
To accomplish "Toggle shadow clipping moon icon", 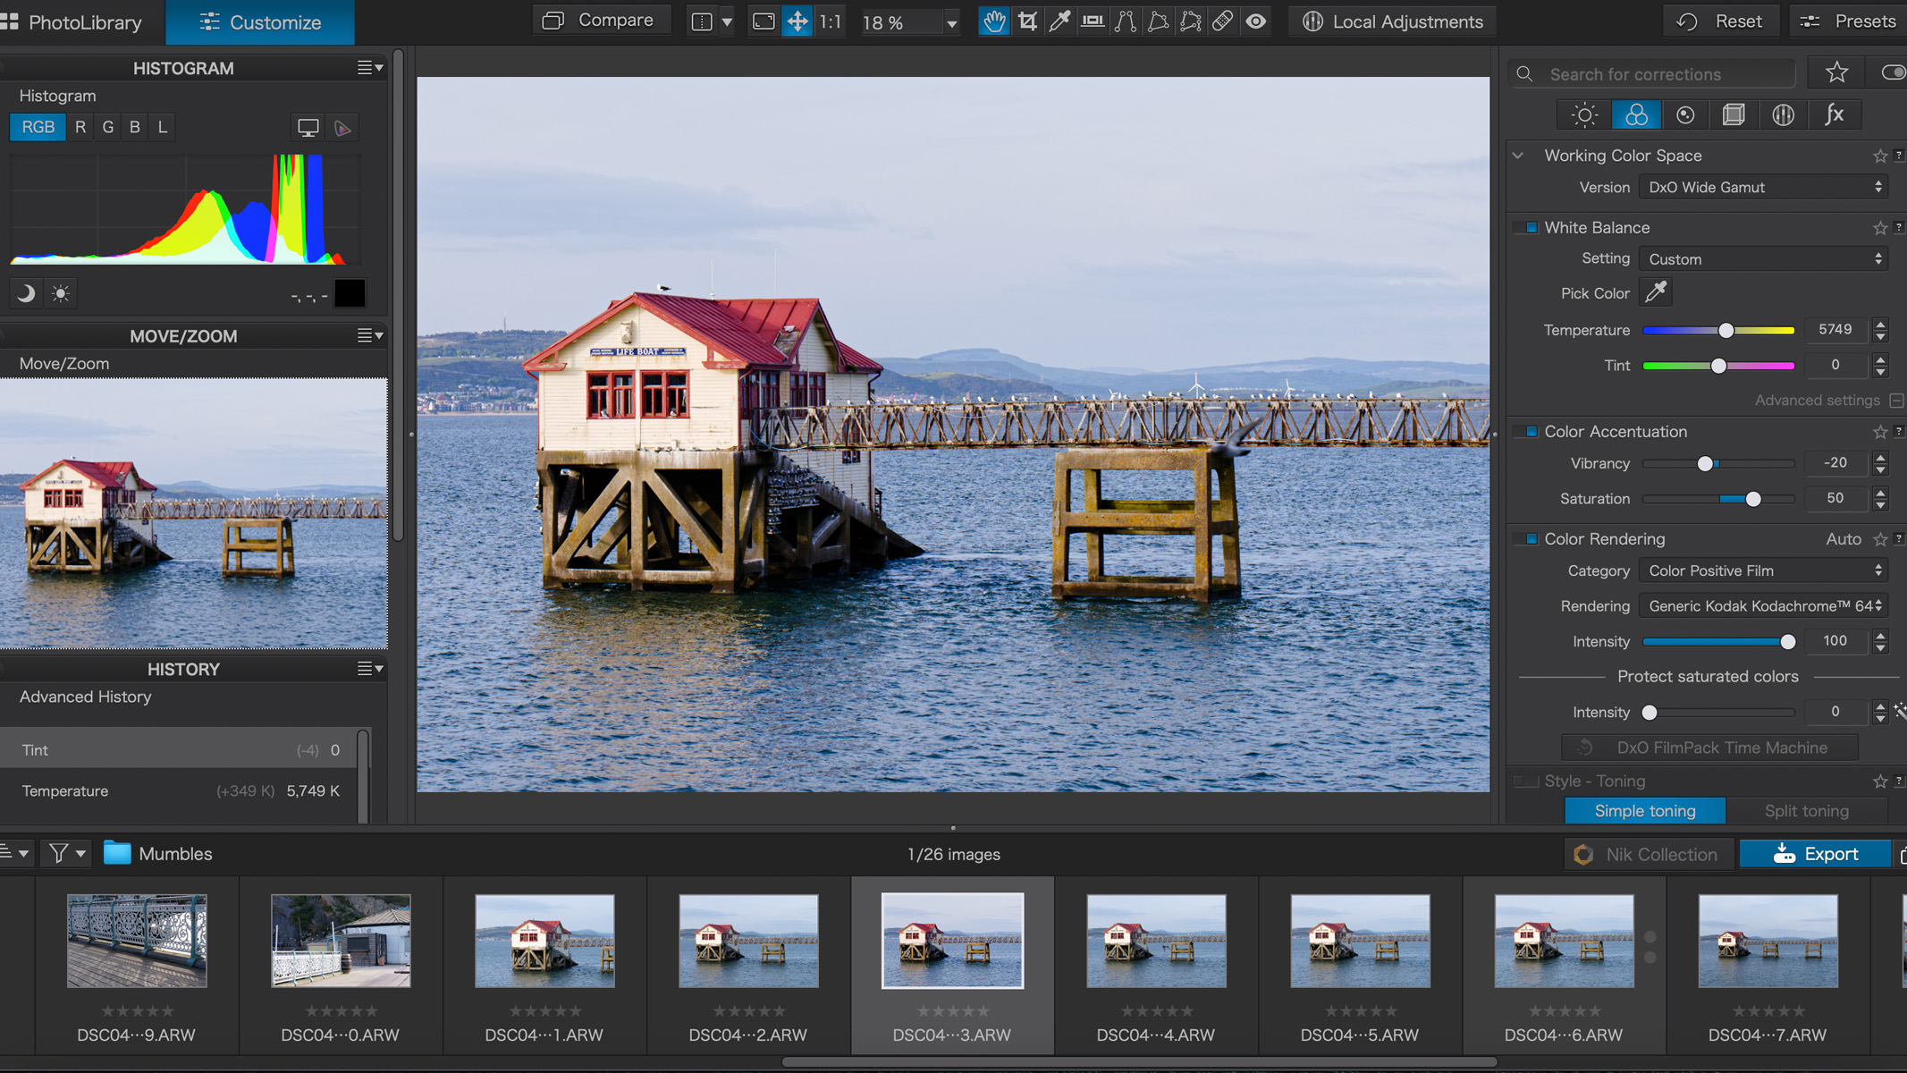I will click(26, 293).
